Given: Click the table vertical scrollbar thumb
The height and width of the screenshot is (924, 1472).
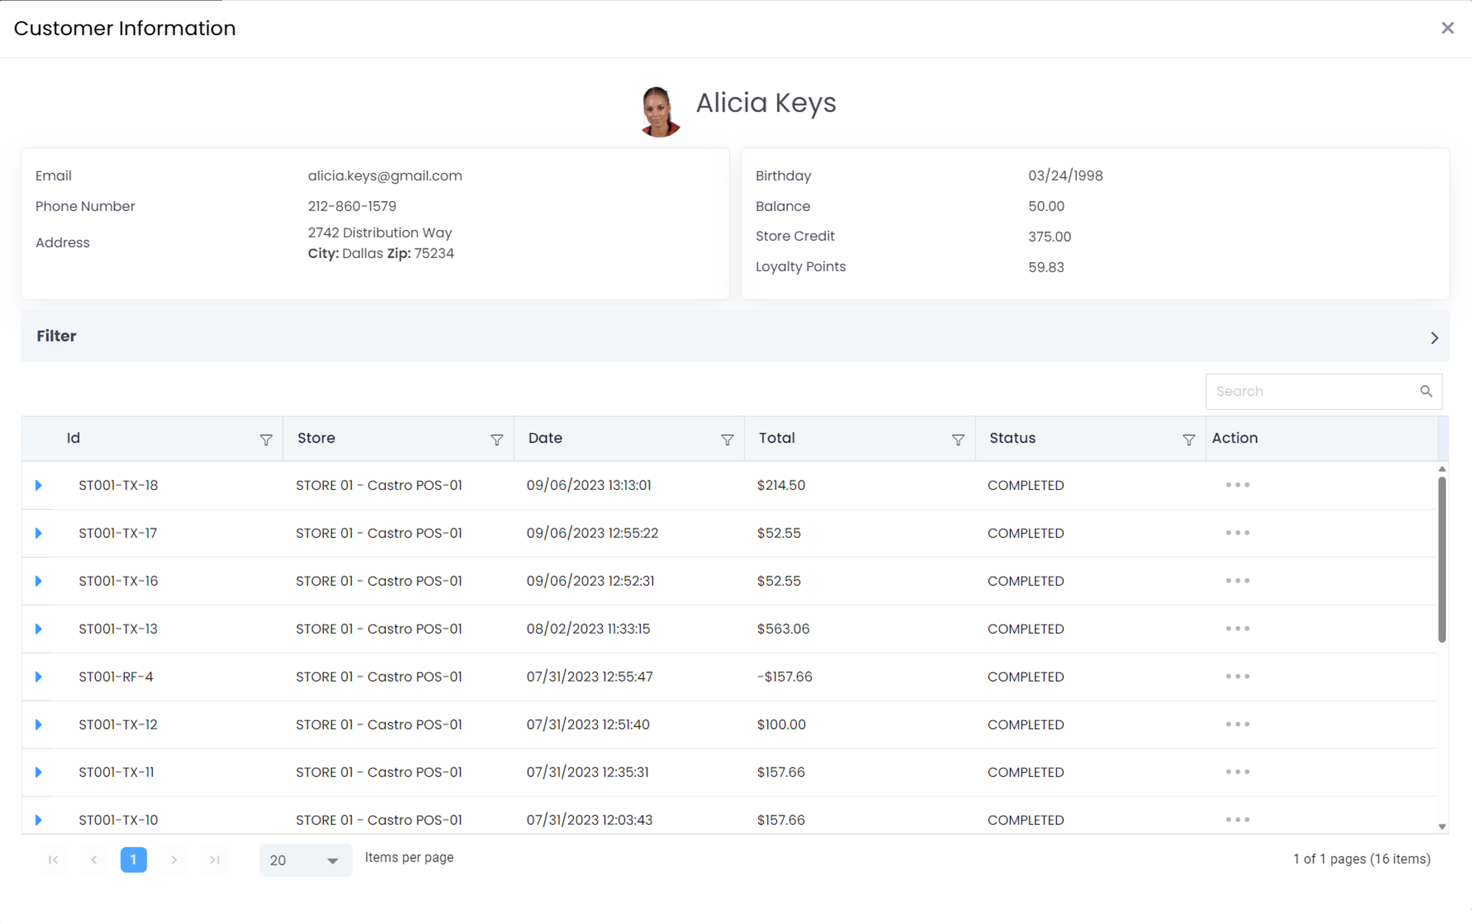Looking at the screenshot, I should 1441,558.
